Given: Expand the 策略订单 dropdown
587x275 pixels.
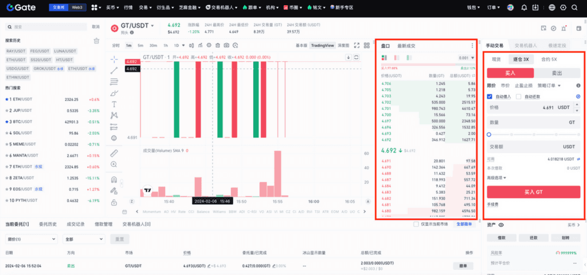Looking at the screenshot, I should (x=549, y=85).
